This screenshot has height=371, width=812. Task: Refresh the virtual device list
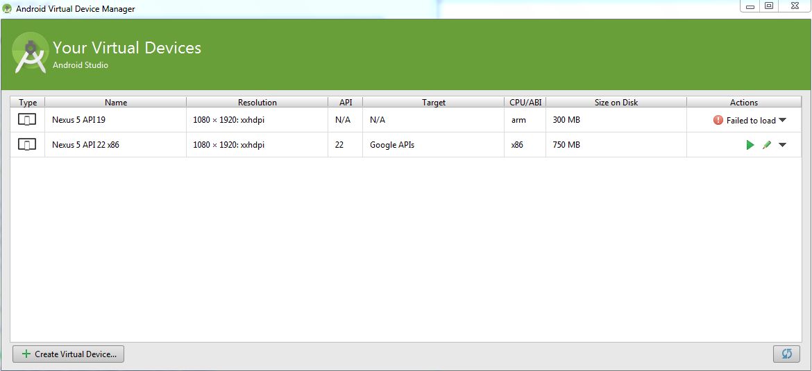[x=786, y=354]
